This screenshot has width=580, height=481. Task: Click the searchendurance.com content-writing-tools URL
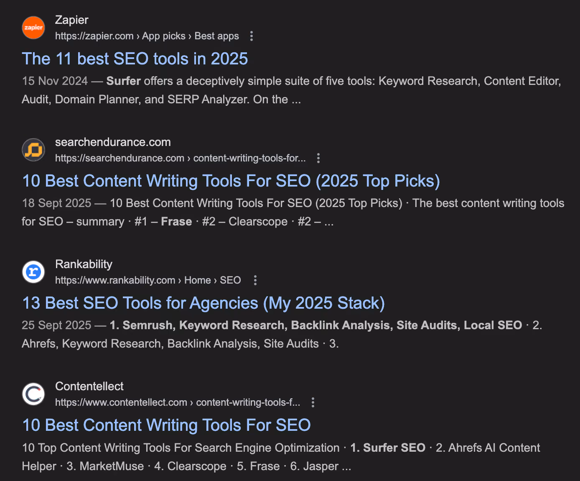point(181,158)
